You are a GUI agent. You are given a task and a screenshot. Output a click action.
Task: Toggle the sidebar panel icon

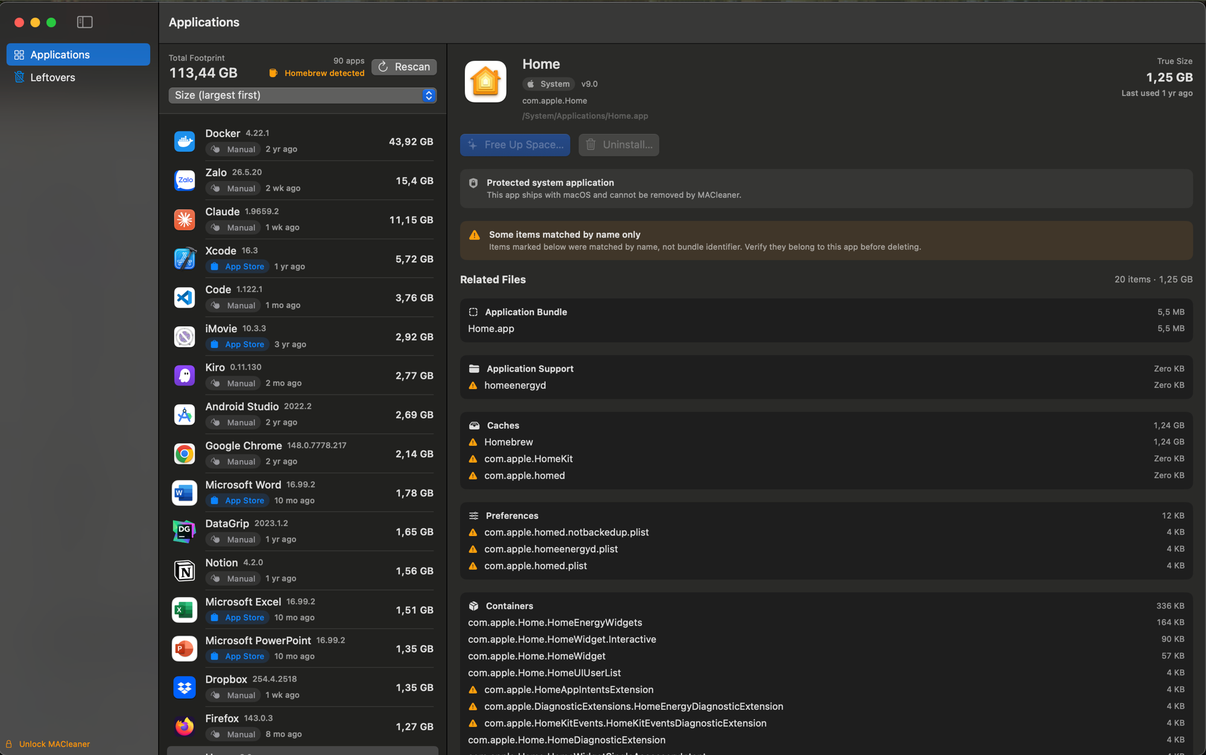[84, 22]
